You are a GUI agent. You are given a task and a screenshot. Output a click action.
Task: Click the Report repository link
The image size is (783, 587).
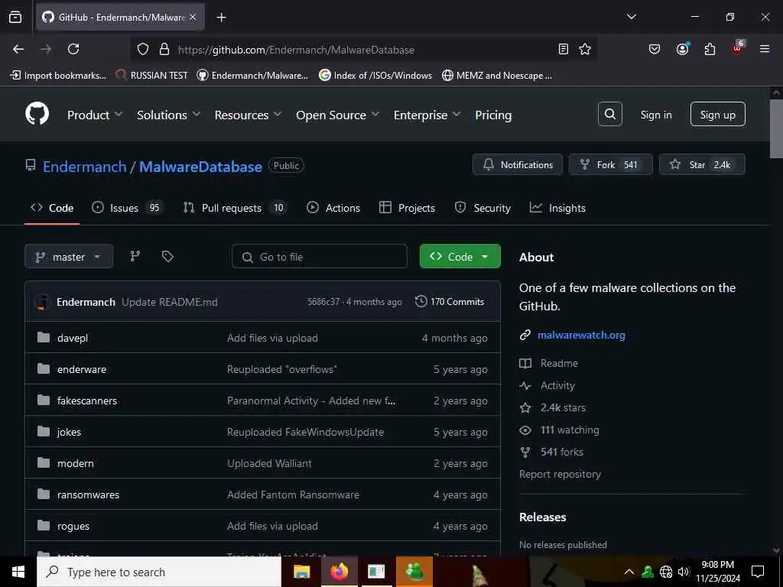coord(560,474)
